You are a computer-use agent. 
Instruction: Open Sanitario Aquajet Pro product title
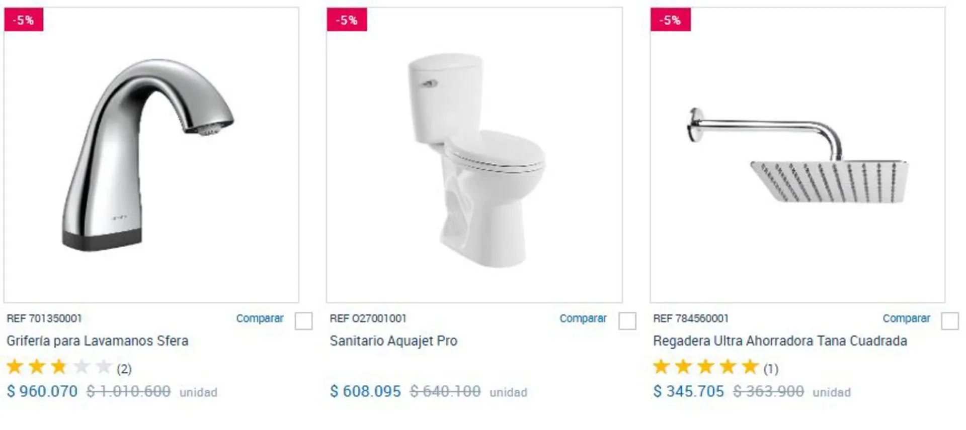pos(393,341)
